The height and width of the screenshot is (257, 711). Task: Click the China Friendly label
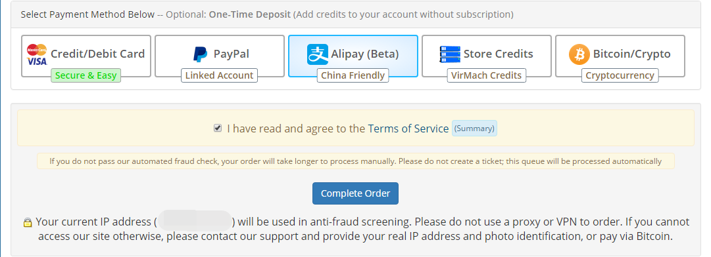click(353, 75)
